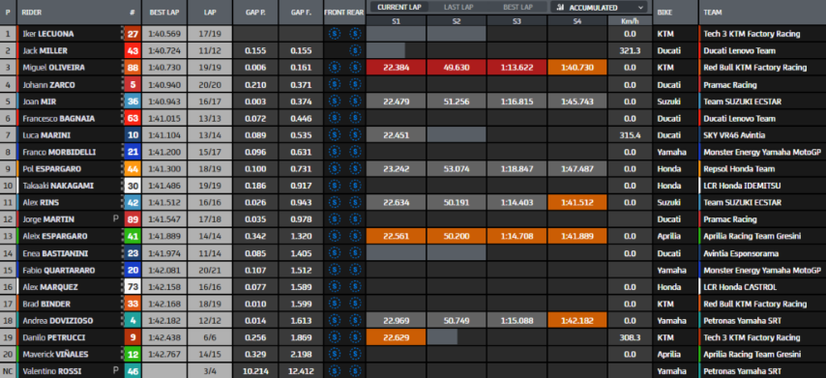
Task: Click the Accumulated dropdown chevron arrow
Action: (640, 8)
